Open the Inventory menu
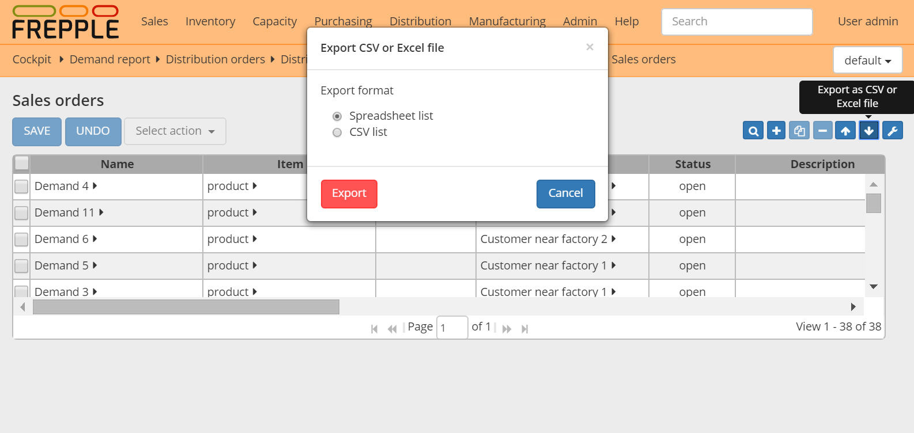914x433 pixels. pyautogui.click(x=210, y=21)
